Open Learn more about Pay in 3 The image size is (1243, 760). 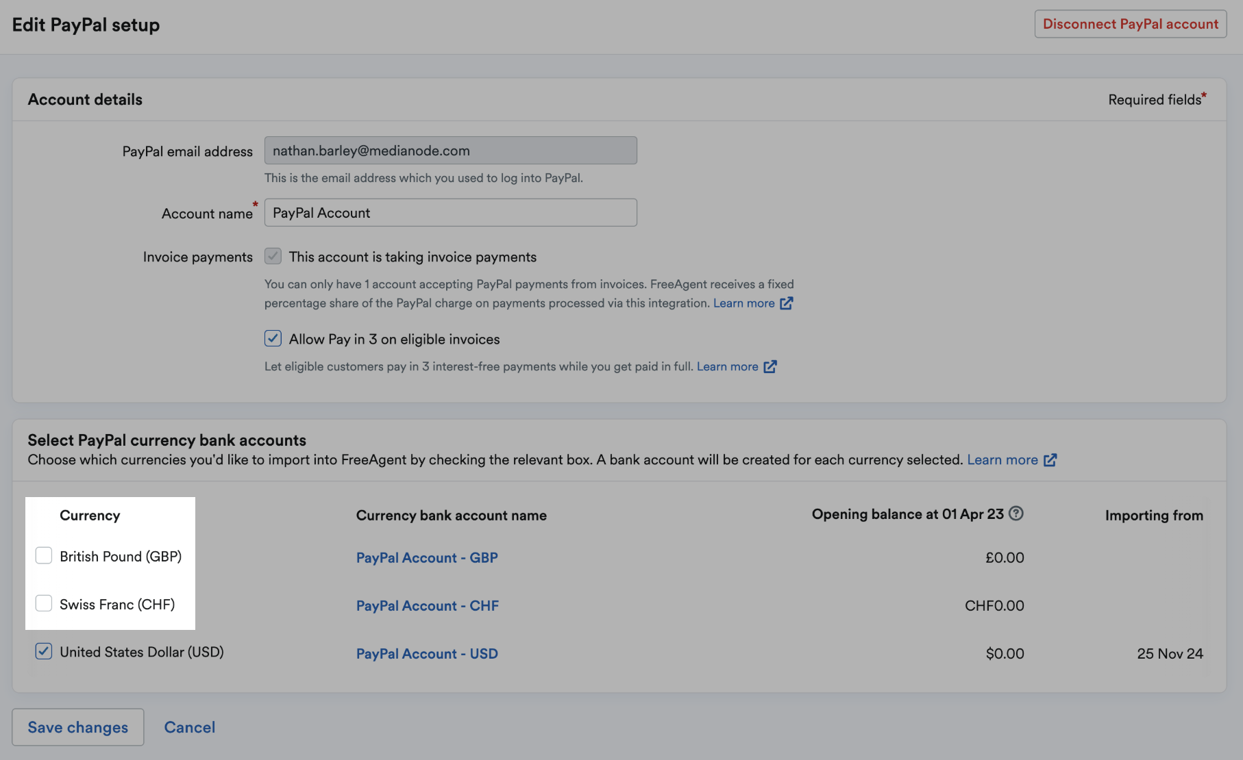point(727,366)
